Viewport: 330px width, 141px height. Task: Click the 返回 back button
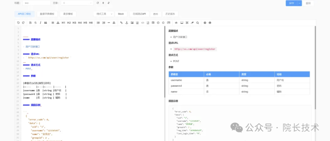click(x=308, y=3)
